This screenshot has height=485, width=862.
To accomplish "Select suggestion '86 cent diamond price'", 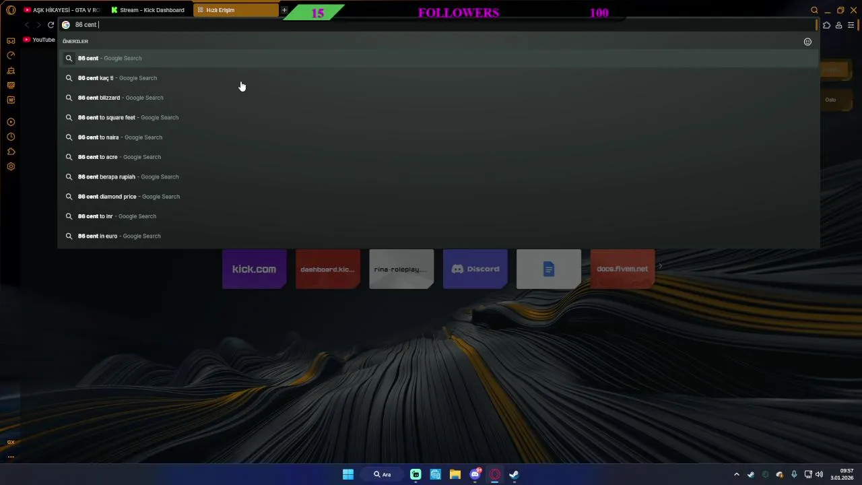I will tap(438, 197).
